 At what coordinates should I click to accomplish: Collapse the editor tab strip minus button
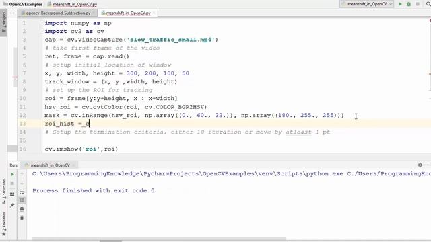point(12,13)
